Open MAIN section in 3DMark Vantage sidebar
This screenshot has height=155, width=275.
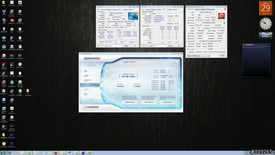90,71
